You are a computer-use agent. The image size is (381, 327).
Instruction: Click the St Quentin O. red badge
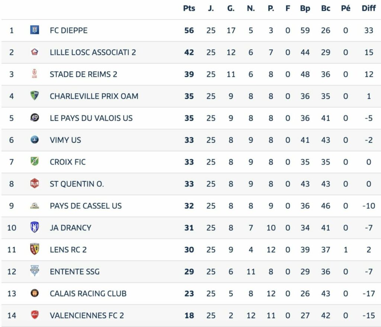point(35,184)
